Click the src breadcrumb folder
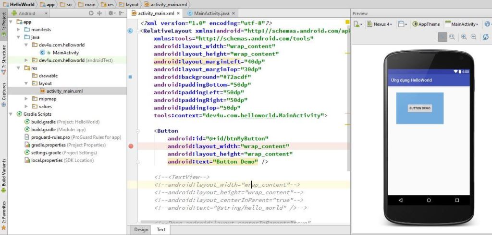The height and width of the screenshot is (235, 492). 66,4
